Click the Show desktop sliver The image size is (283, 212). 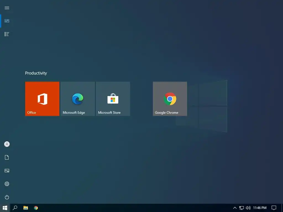(282, 208)
